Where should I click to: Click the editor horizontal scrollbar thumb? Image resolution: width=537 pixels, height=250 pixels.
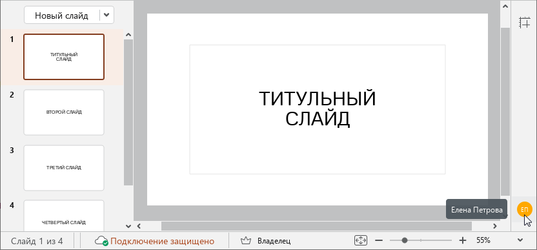coord(316,226)
